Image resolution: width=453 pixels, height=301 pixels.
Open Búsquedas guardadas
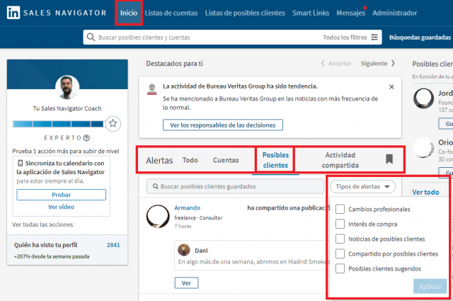(420, 38)
